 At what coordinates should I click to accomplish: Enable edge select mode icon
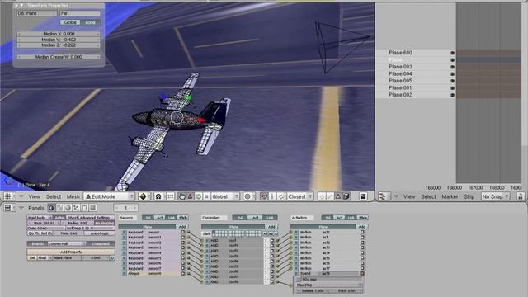330,196
